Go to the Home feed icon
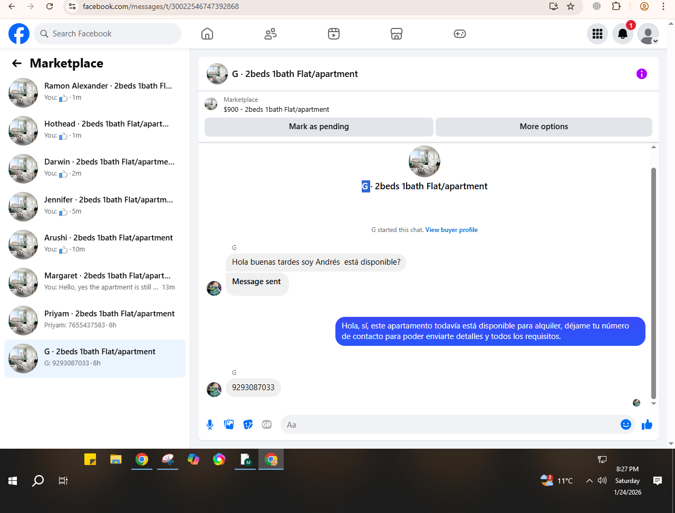Viewport: 675px width, 513px height. click(207, 34)
